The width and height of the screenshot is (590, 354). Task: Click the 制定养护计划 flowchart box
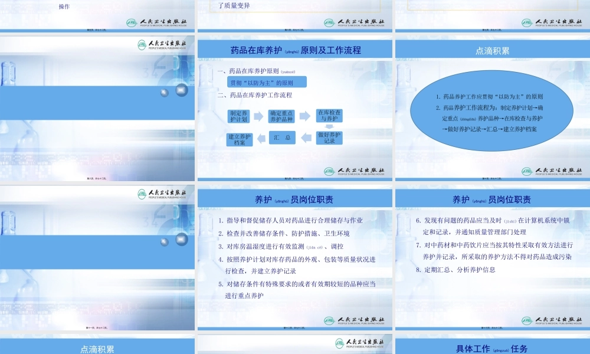pyautogui.click(x=238, y=116)
